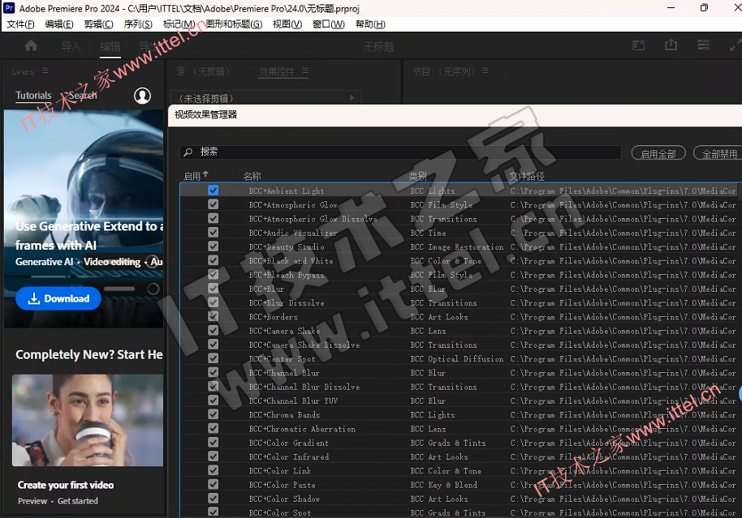Viewport: 742px width, 518px height.
Task: Select the BCC+Color Link row name
Action: tap(279, 471)
